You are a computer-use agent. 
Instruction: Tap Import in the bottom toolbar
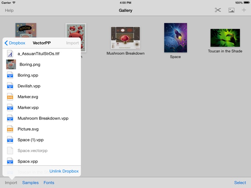(11, 183)
